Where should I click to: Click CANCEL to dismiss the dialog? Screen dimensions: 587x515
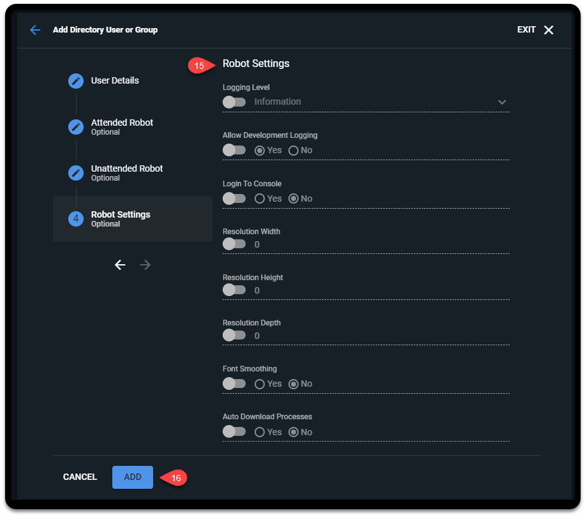(79, 477)
